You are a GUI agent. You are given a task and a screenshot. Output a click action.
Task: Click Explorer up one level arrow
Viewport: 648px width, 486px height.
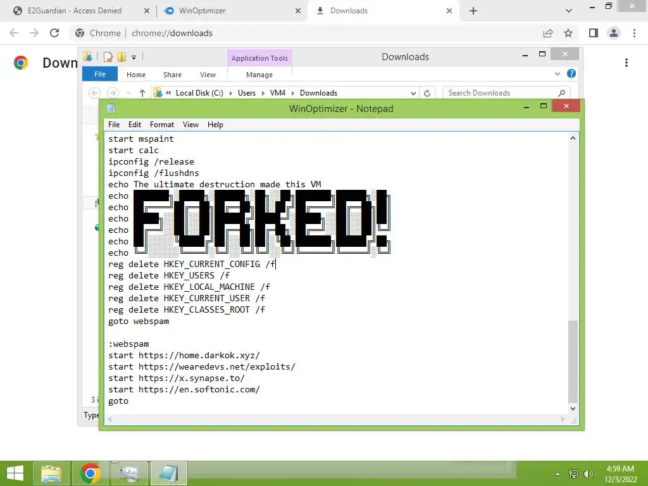[142, 93]
